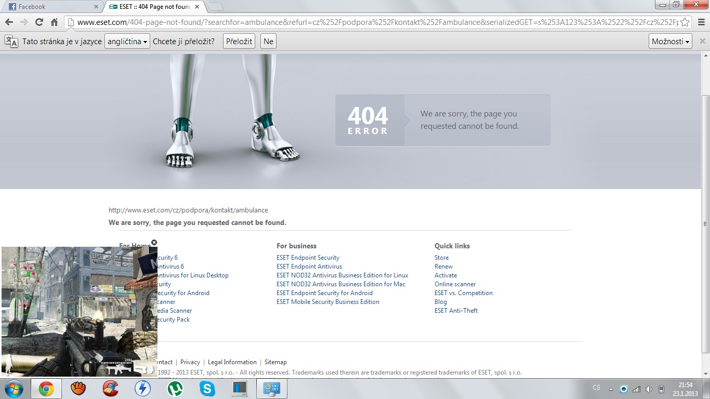710x399 pixels.
Task: Open the Sitemap footer link
Action: [275, 362]
